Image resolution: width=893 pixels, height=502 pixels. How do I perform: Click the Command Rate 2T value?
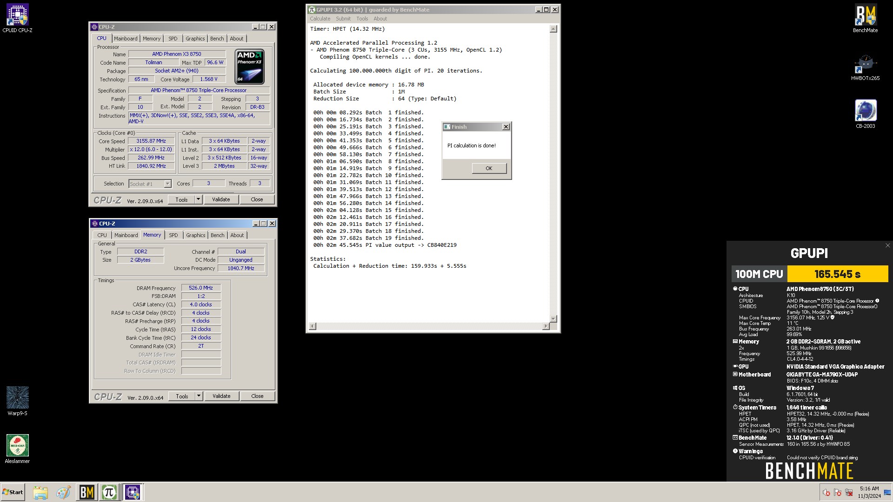click(x=201, y=346)
